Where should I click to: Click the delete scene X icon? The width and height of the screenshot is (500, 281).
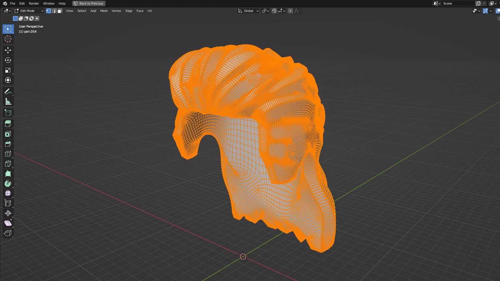[x=484, y=3]
